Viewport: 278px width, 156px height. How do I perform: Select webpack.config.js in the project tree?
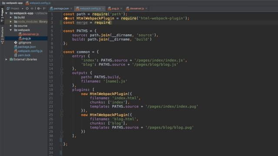[30, 51]
